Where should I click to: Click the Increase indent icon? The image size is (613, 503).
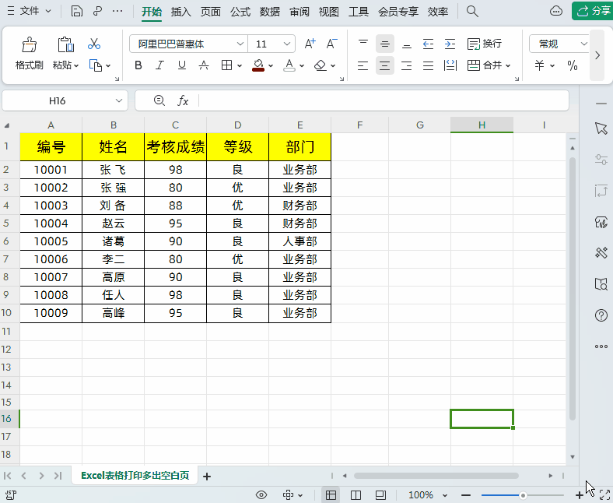450,44
